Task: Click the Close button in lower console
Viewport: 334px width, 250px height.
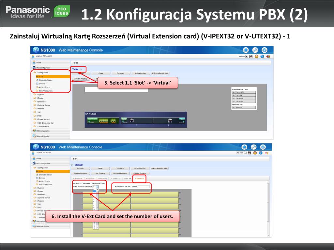Action: click(x=100, y=168)
